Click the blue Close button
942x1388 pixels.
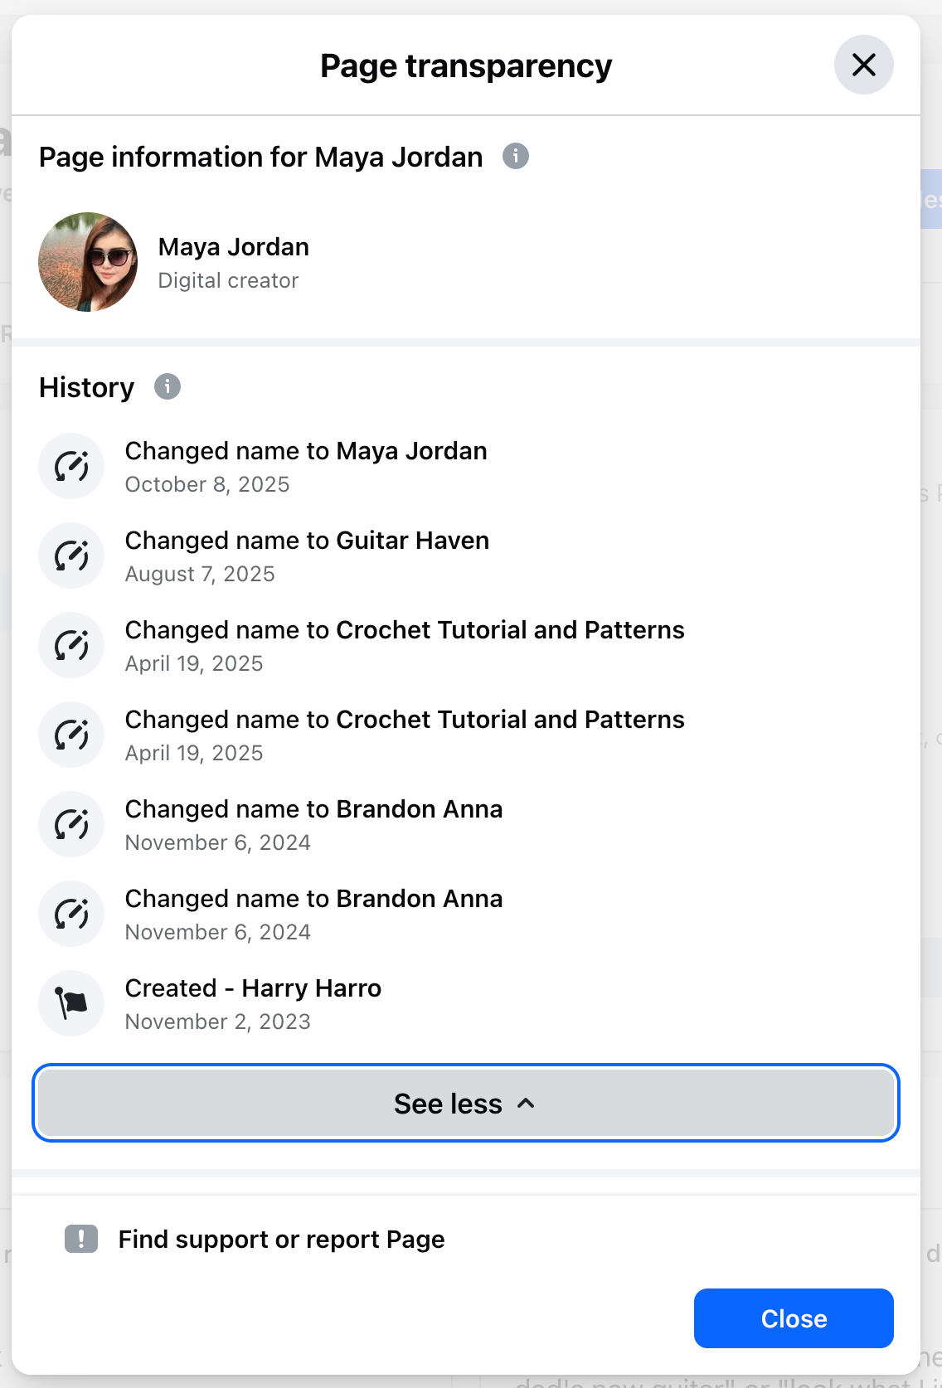click(x=793, y=1318)
